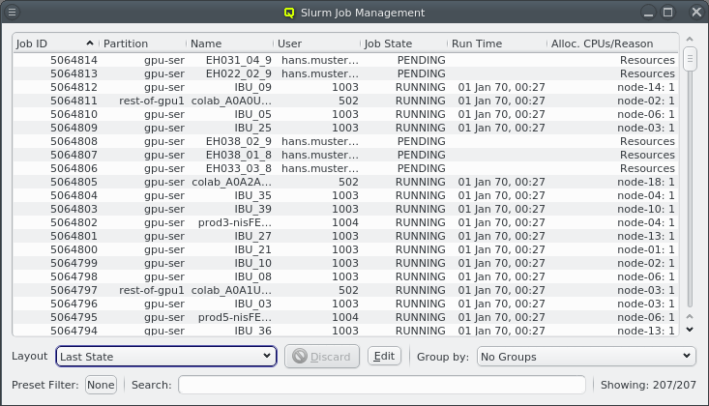Select job 5064811 in rest-of-gpu1 partition

tap(345, 101)
